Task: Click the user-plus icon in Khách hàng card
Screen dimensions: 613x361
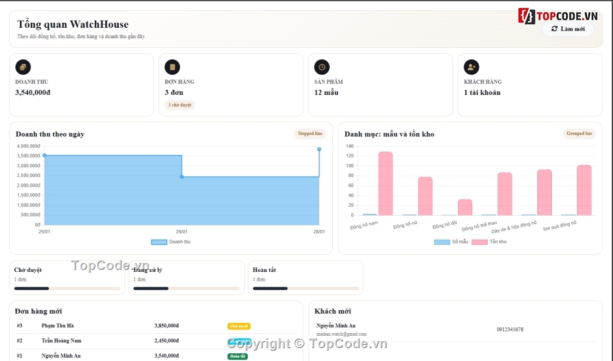Action: point(472,67)
